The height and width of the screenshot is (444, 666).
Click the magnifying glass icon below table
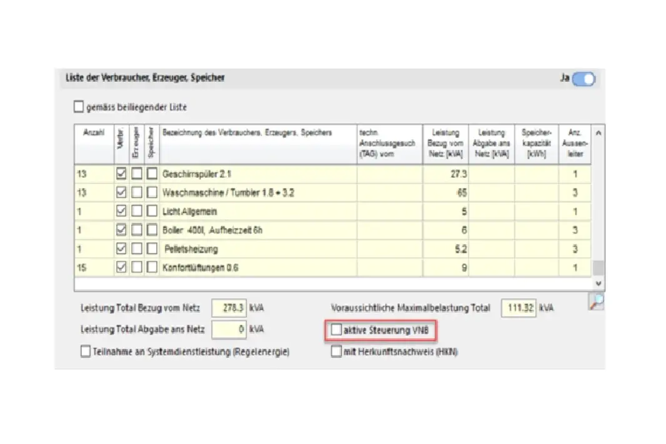pos(597,302)
